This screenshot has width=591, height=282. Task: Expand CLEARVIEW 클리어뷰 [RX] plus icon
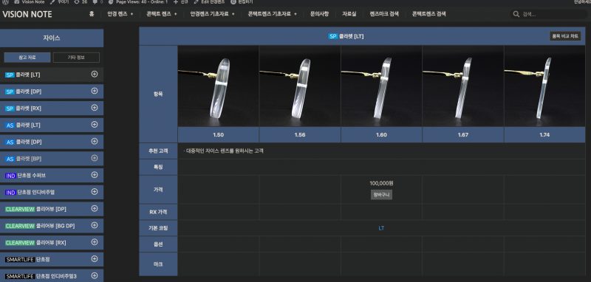click(95, 242)
